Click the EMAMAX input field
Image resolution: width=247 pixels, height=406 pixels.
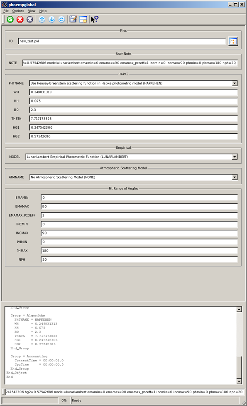pos(139,207)
